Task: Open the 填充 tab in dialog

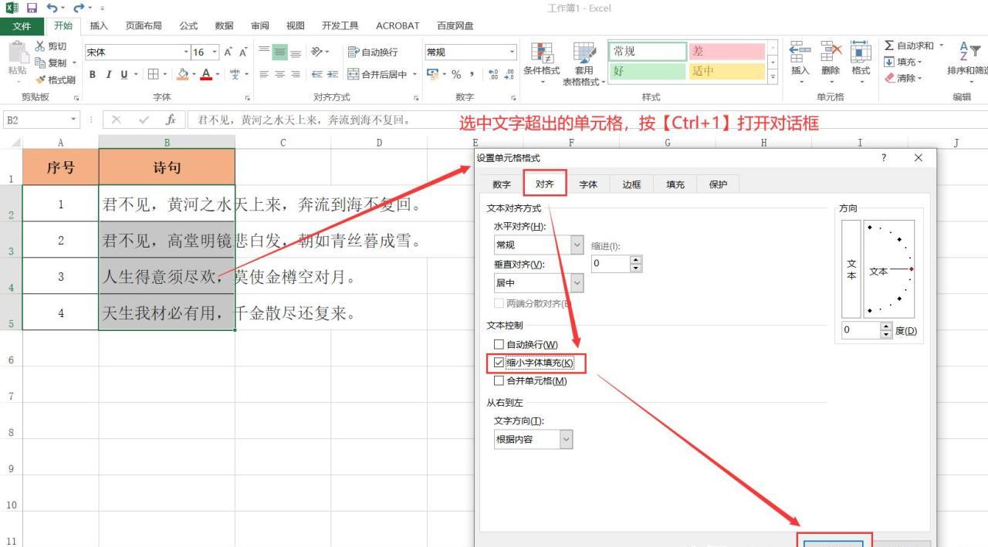Action: click(675, 184)
